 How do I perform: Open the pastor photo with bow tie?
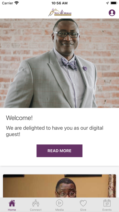click(x=59, y=63)
